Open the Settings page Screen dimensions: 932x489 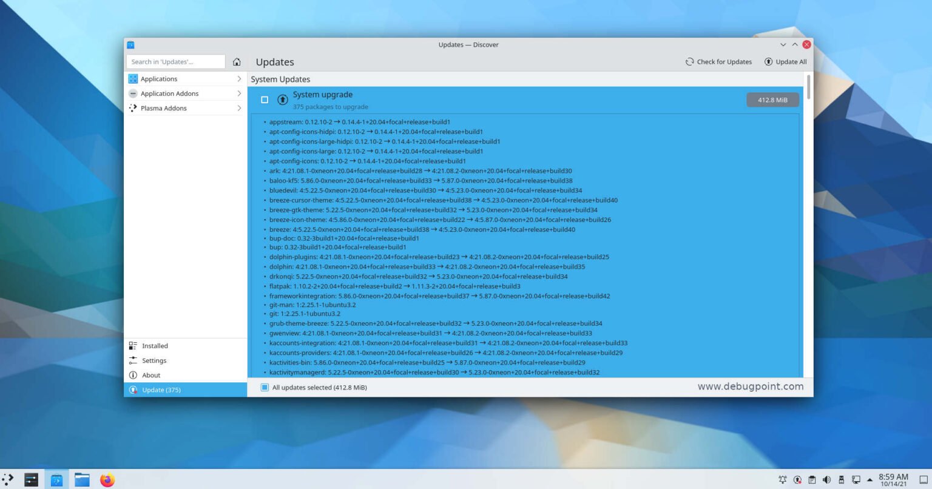click(186, 360)
